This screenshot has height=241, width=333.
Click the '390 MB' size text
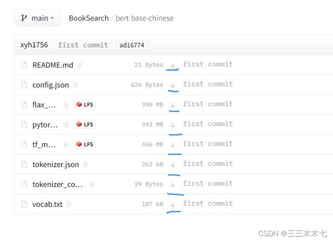[152, 104]
